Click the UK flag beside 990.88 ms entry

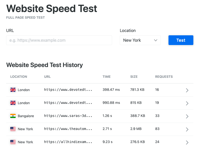[13, 103]
